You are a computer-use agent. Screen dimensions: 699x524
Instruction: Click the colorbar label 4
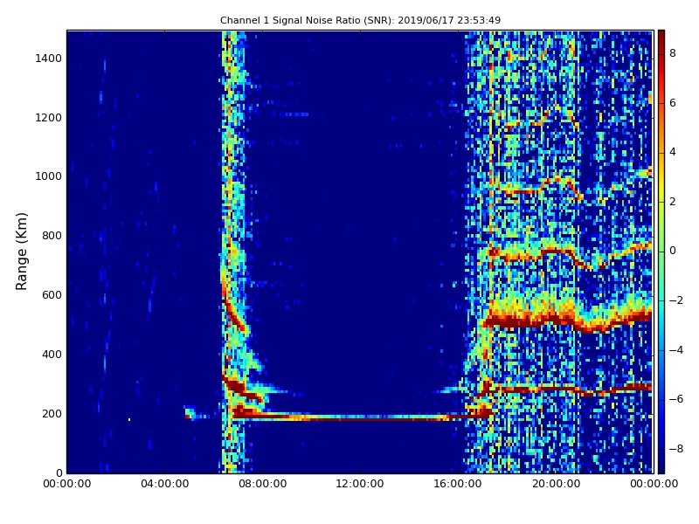[673, 152]
